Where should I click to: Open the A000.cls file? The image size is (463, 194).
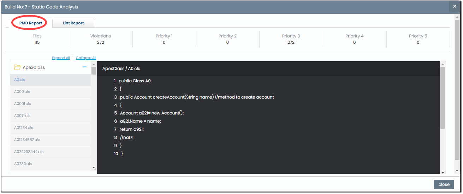22,92
